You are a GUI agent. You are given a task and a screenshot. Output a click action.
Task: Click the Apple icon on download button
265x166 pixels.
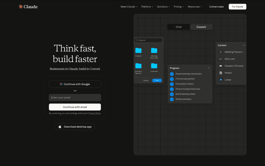coord(60,127)
